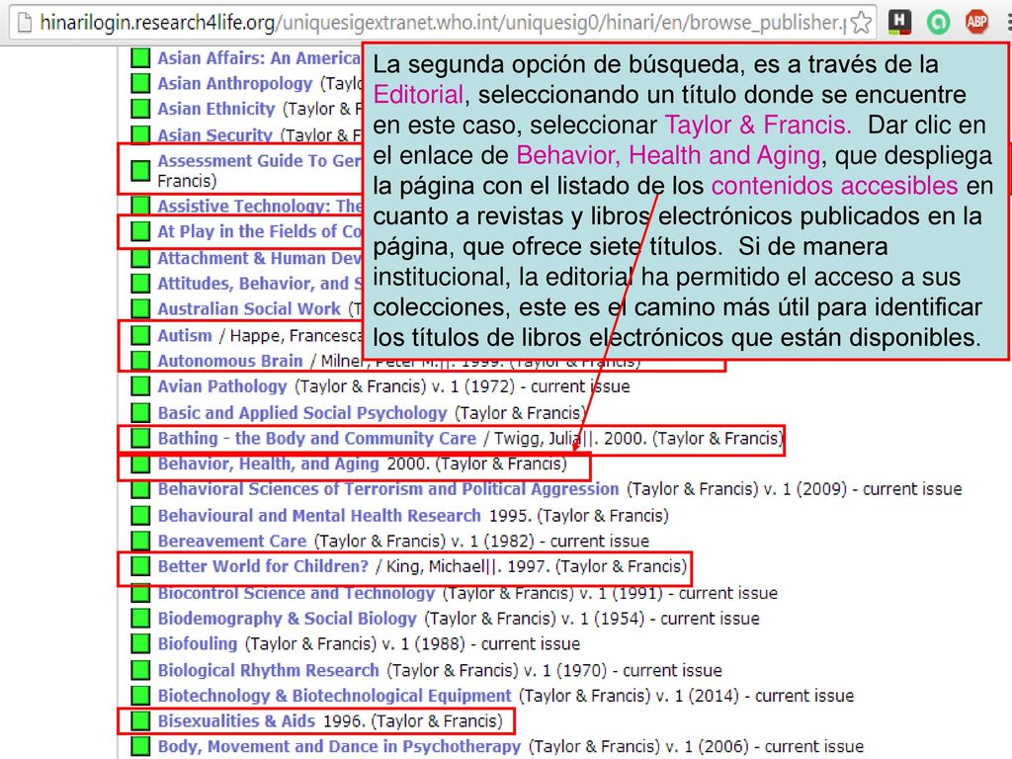Open the Bereavement Care journal link

[x=231, y=541]
